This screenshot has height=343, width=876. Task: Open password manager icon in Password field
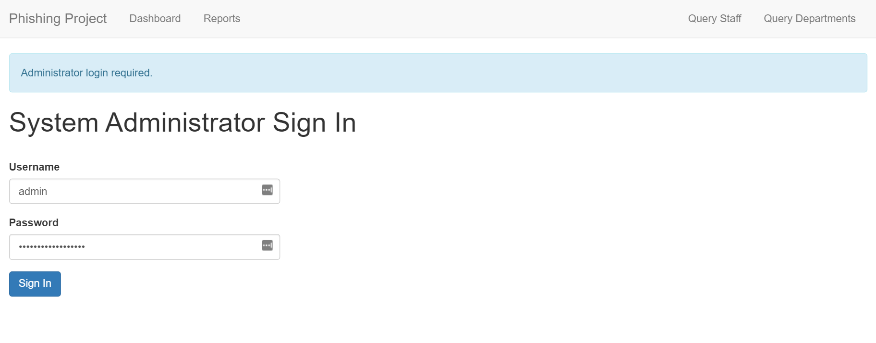268,245
